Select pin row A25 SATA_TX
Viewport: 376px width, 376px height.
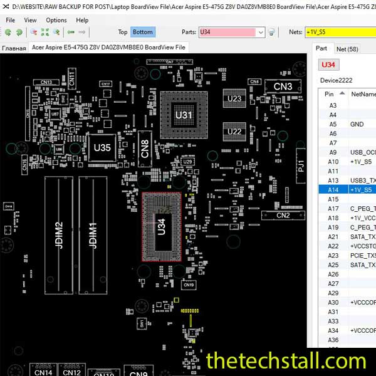tap(347, 265)
